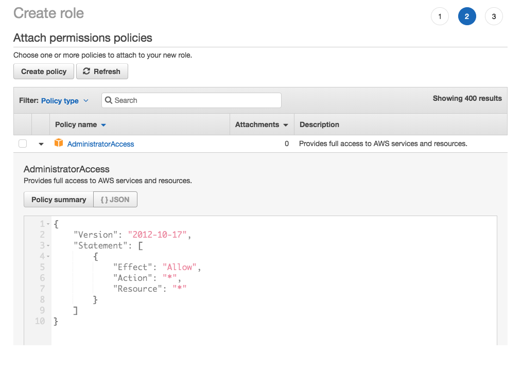Click the "Action" key in JSON
522x391 pixels.
[132, 278]
